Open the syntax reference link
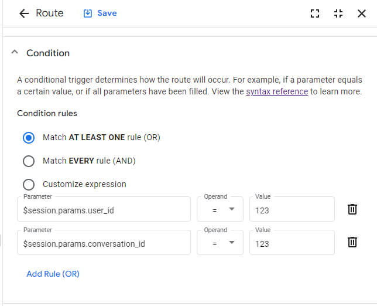This screenshot has width=377, height=306. (277, 91)
